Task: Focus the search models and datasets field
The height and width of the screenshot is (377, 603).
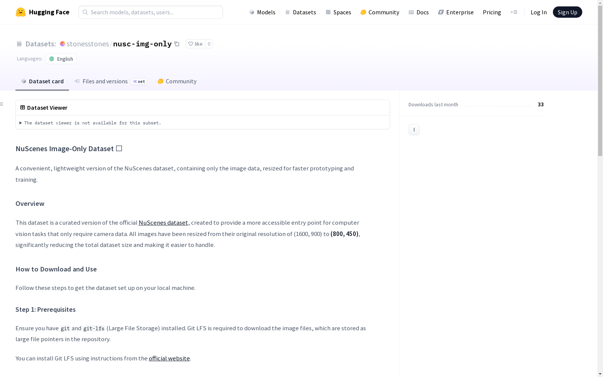Action: pos(151,12)
